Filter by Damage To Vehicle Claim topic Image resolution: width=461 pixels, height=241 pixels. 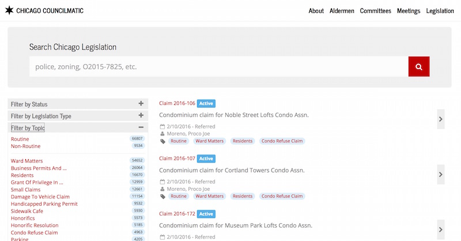[40, 197]
